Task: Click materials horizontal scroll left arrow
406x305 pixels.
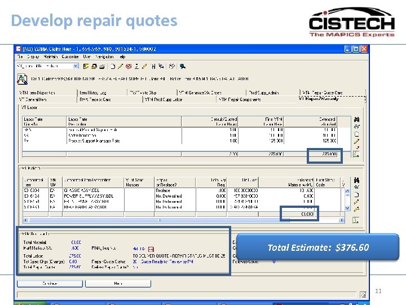Action: tap(25, 220)
